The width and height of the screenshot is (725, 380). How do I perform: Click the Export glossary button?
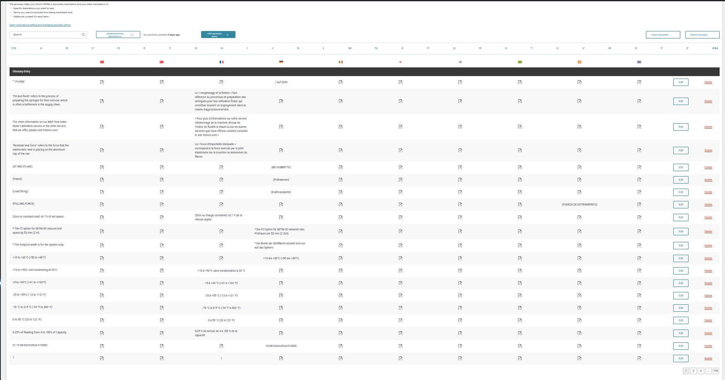click(x=702, y=35)
